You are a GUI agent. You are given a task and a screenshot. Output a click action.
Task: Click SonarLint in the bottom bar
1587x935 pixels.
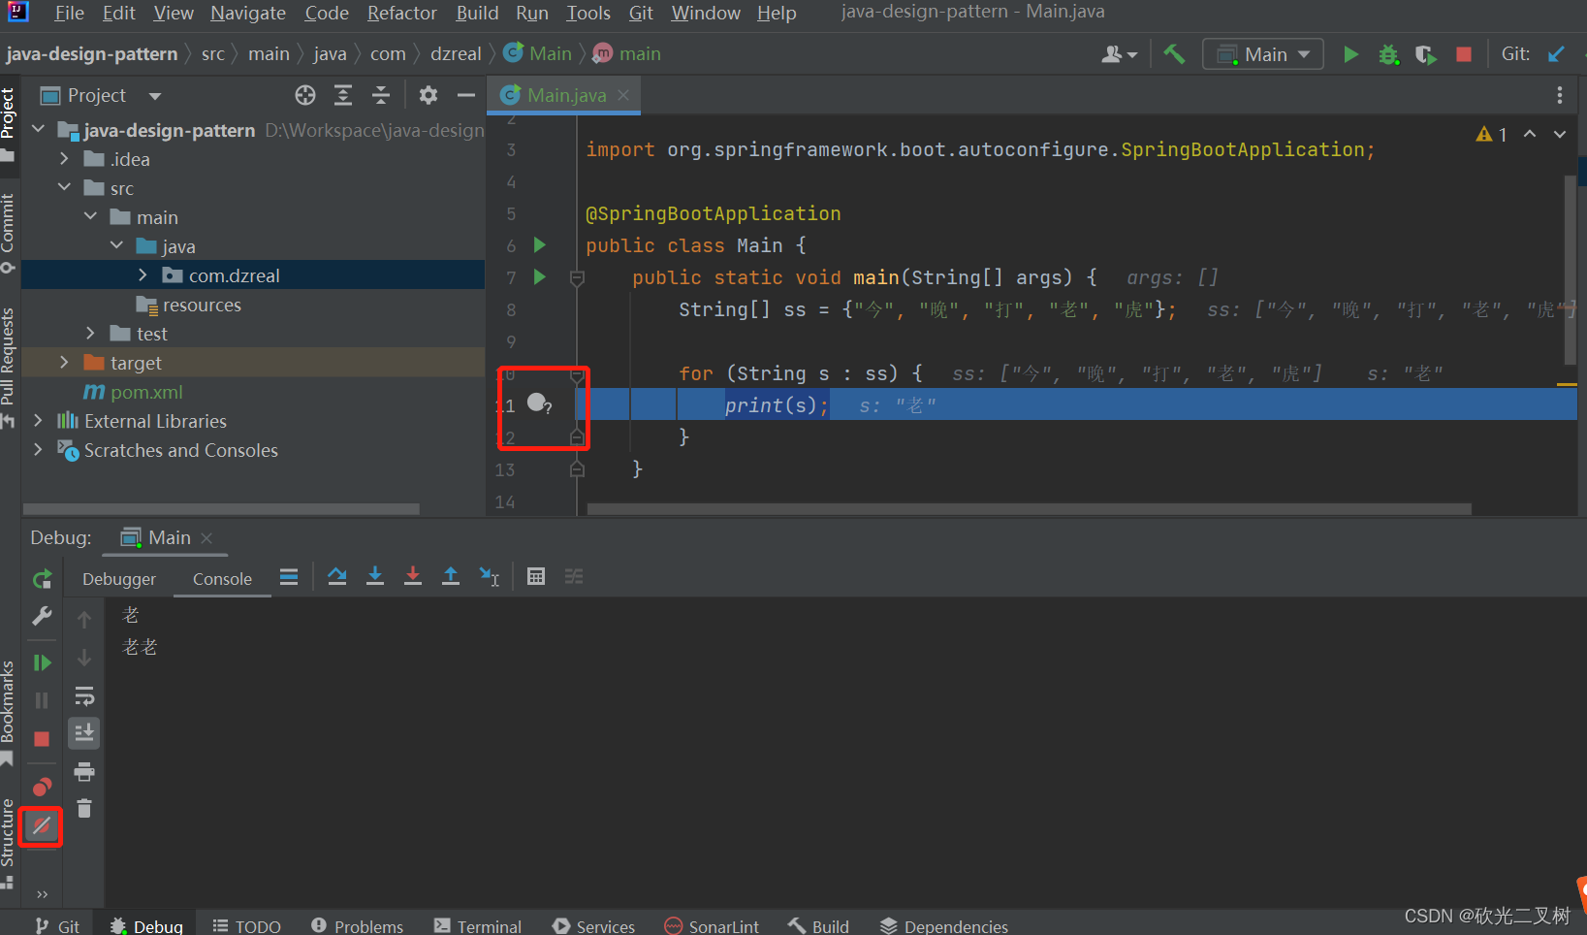(712, 924)
